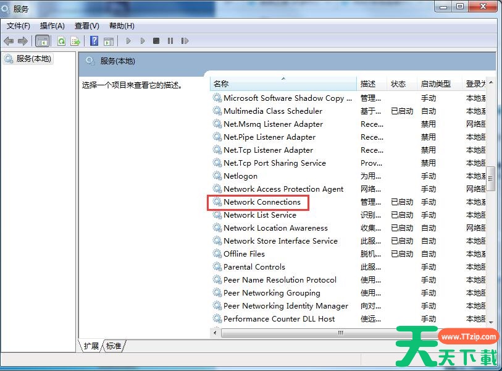Screen dimensions: 502x371
Task: Click gear icon beside Parental Controls
Action: tap(217, 267)
